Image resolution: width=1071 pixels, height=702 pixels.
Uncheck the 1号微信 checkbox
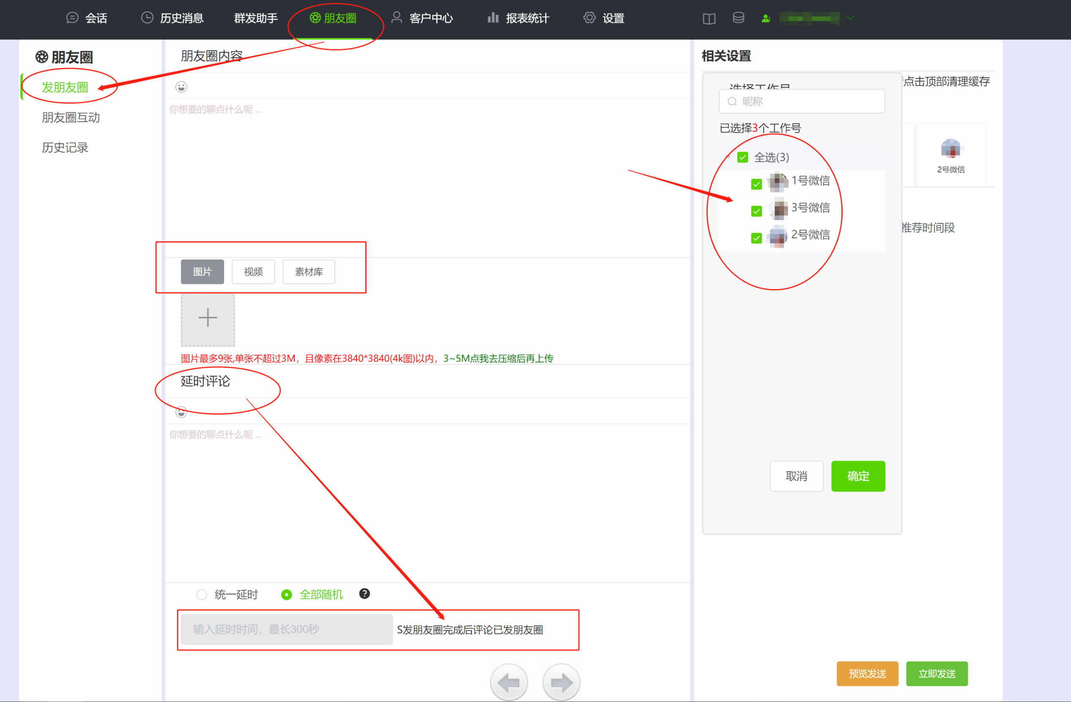coord(756,184)
